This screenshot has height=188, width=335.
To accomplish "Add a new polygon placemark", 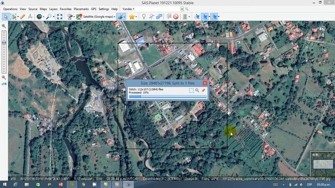I will coord(159,16).
